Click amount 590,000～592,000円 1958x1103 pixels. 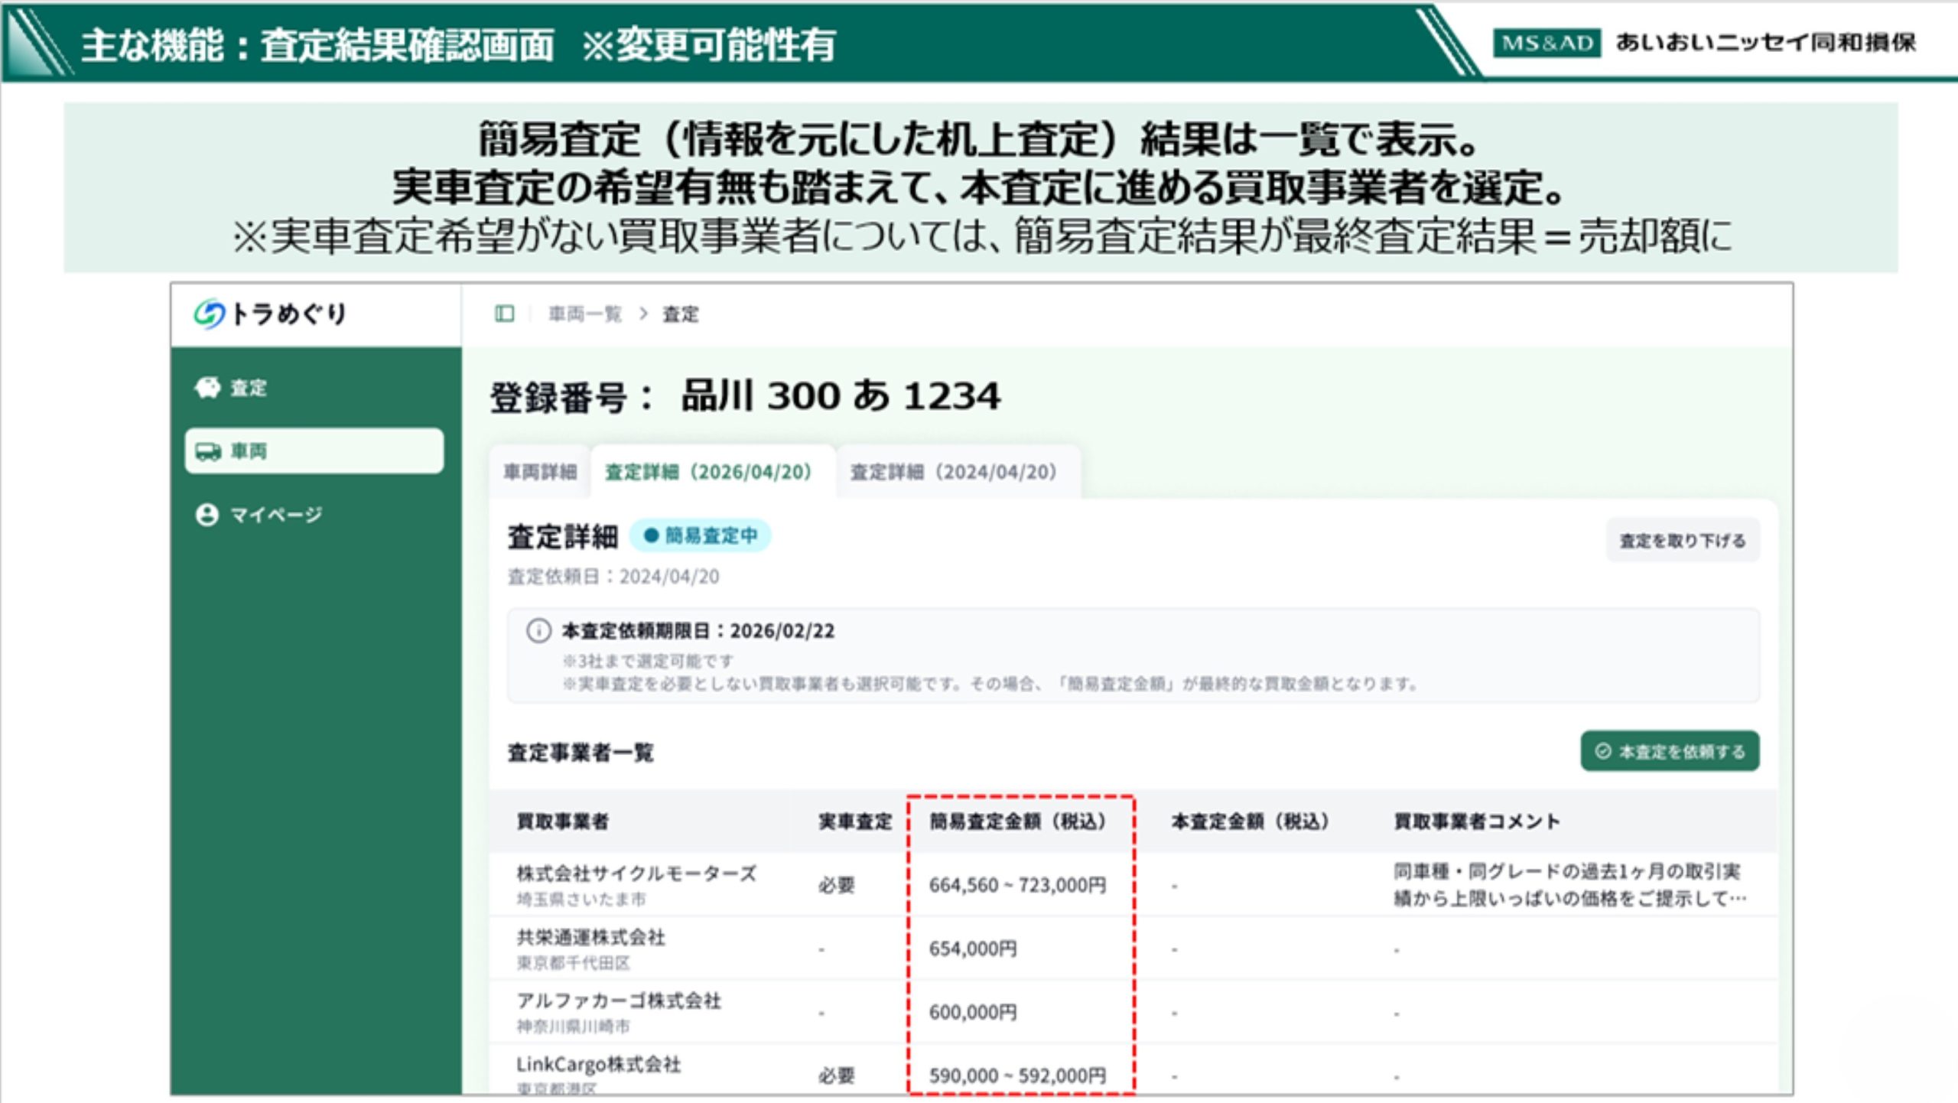click(1017, 1076)
